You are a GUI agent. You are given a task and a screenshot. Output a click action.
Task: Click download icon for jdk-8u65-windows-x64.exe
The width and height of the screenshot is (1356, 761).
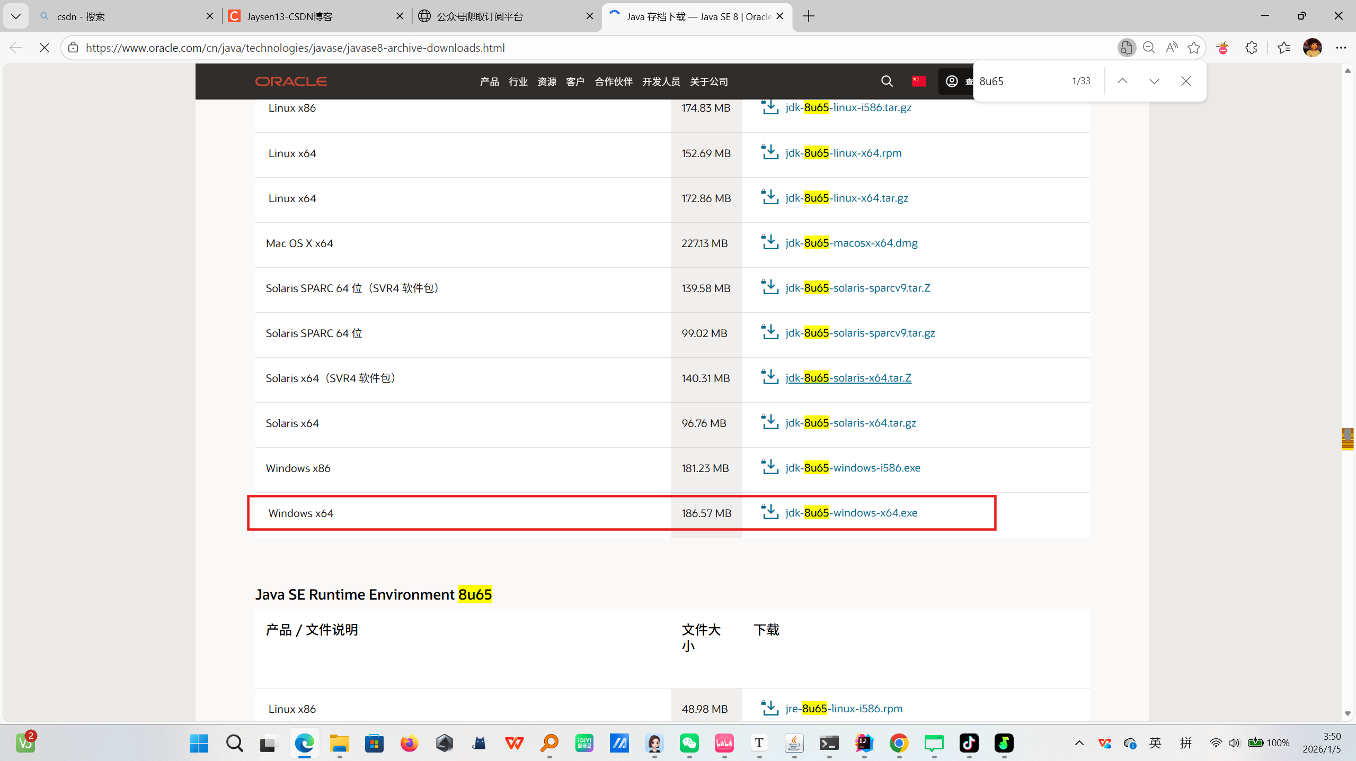(x=769, y=512)
